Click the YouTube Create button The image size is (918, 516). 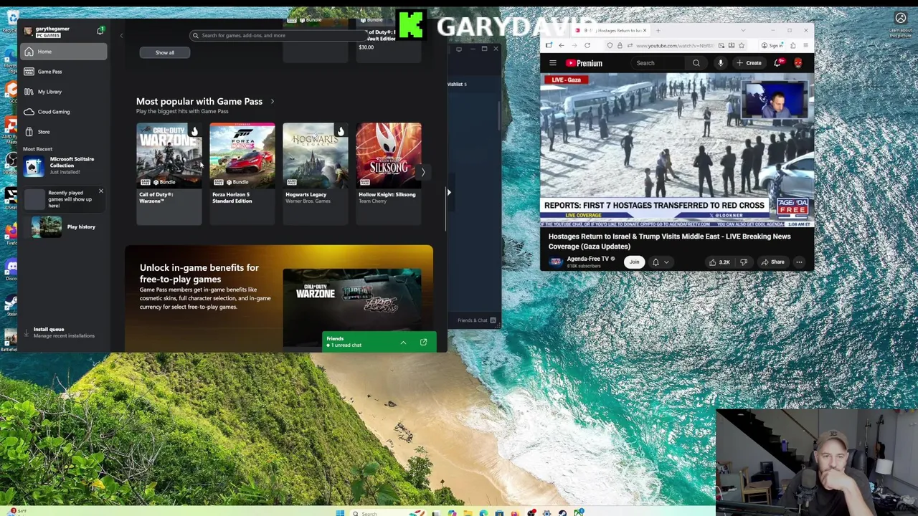749,63
